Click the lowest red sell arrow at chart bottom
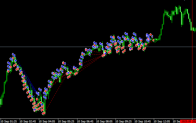Viewport: 196px width, 123px height. click(x=43, y=113)
